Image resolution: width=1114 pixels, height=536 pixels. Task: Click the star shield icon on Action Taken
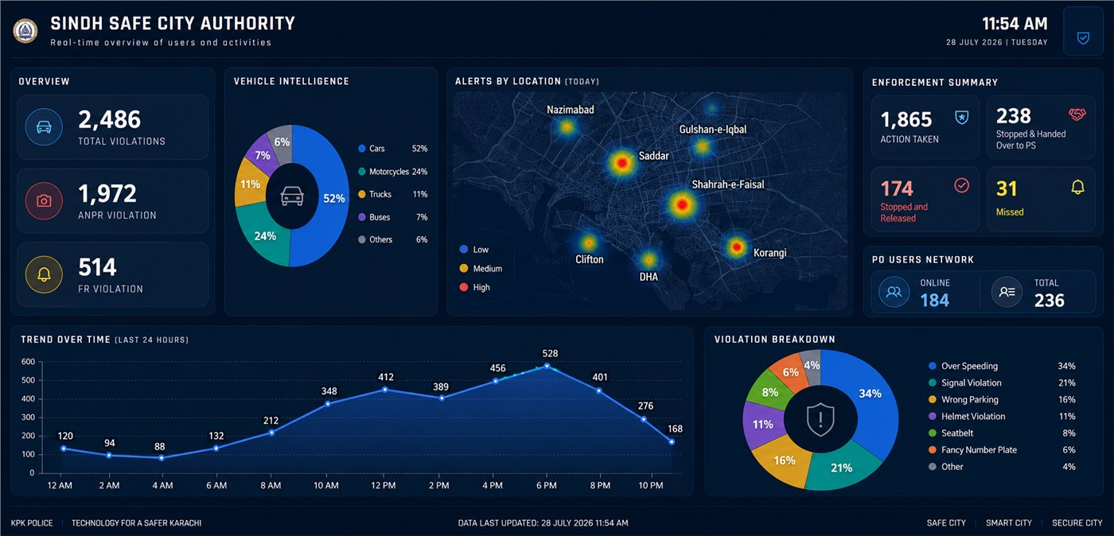pyautogui.click(x=960, y=117)
